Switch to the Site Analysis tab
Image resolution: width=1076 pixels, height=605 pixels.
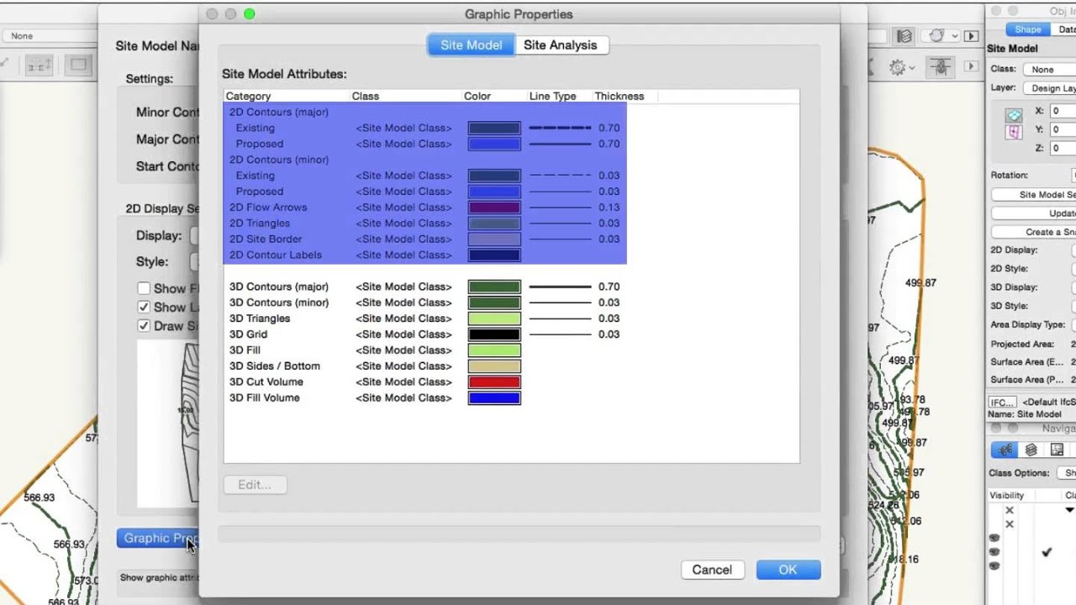click(561, 45)
